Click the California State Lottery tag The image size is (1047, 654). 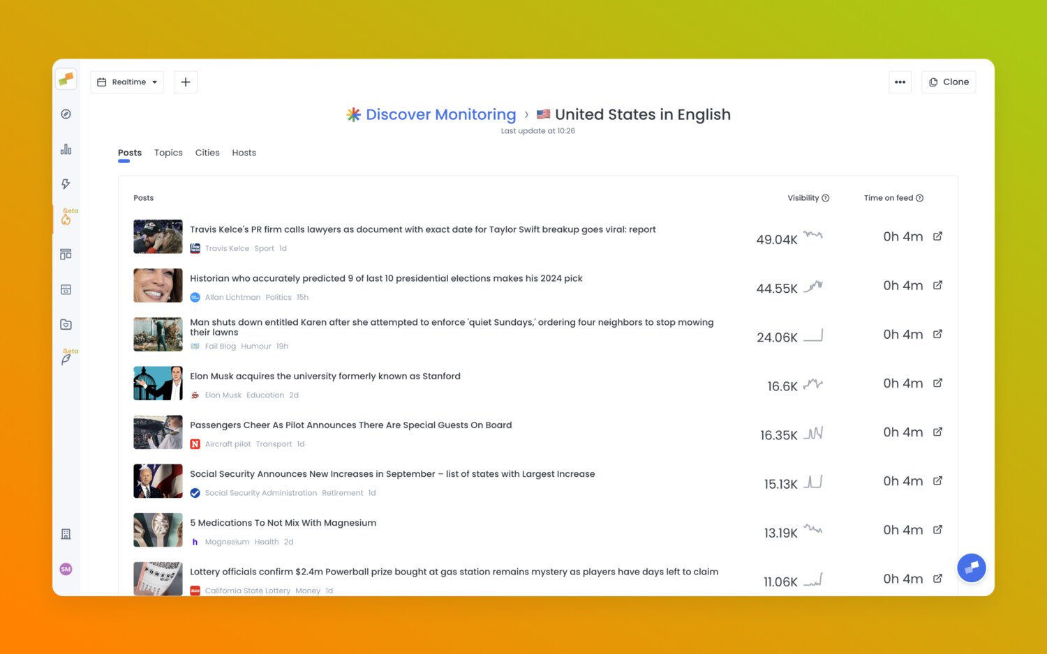[x=248, y=591]
